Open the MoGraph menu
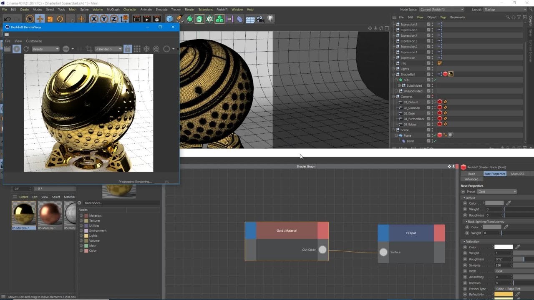 point(113,9)
